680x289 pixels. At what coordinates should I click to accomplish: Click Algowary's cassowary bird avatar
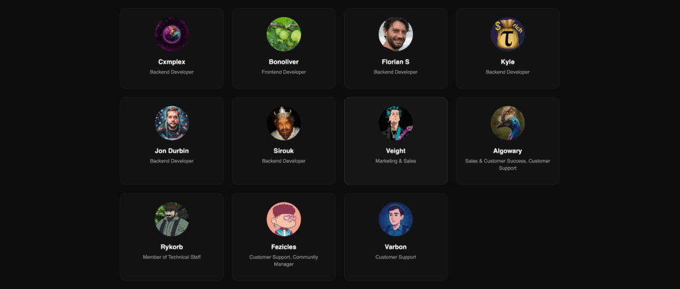point(507,123)
